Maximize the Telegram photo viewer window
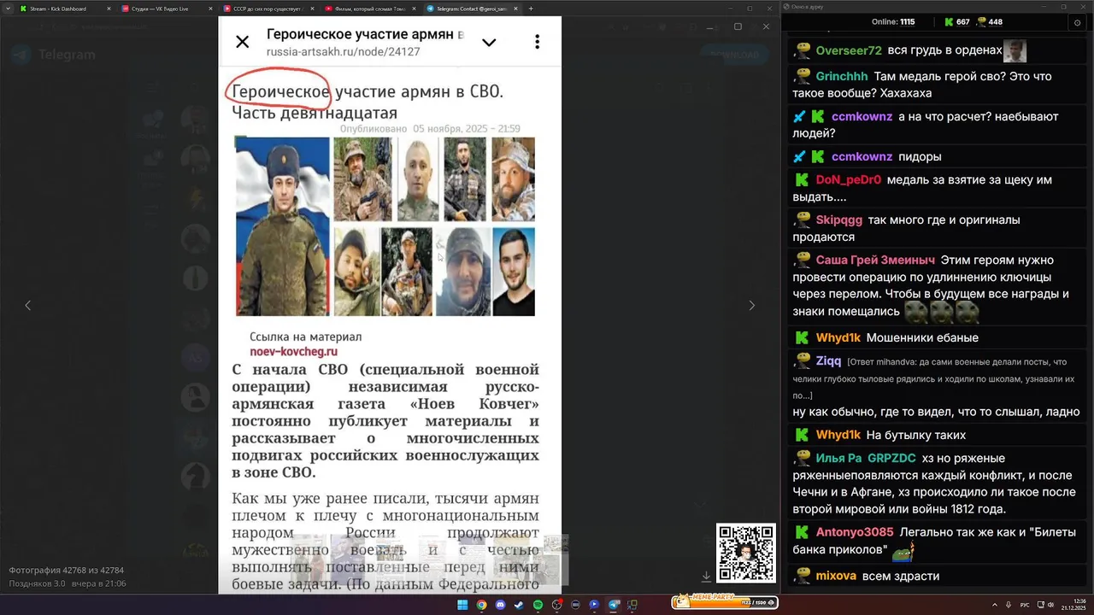 [738, 26]
